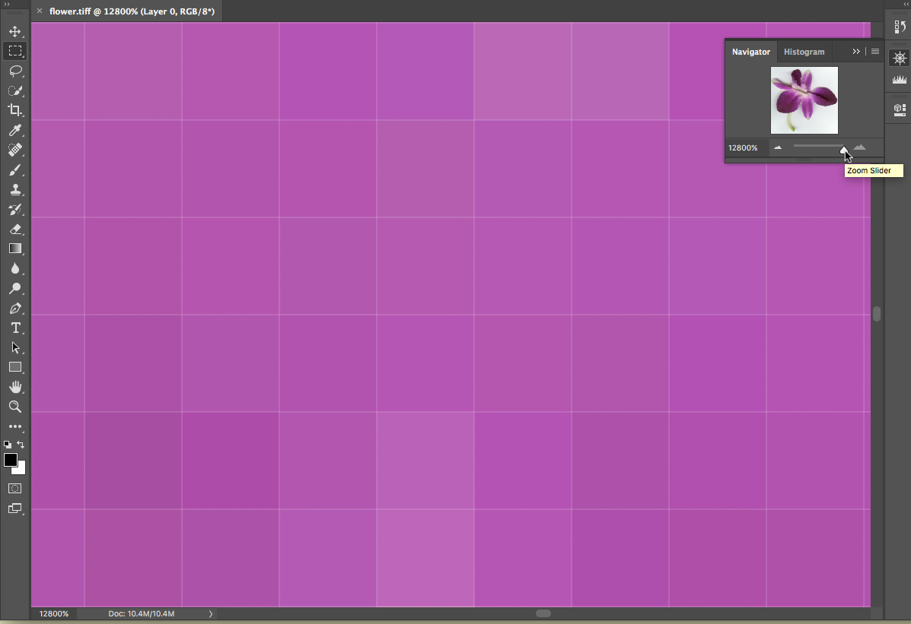911x624 pixels.
Task: Click the Navigator zoom in button
Action: (x=860, y=147)
